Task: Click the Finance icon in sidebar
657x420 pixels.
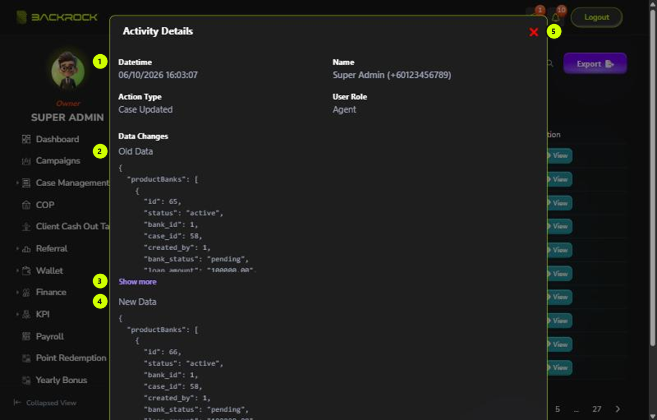Action: pyautogui.click(x=26, y=292)
